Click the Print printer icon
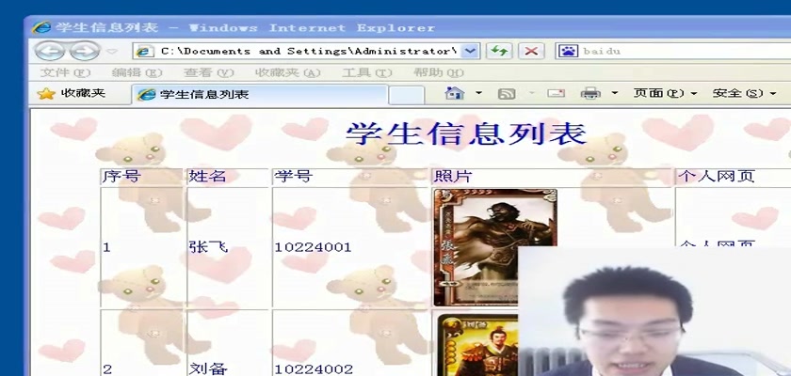The width and height of the screenshot is (791, 376). 590,93
